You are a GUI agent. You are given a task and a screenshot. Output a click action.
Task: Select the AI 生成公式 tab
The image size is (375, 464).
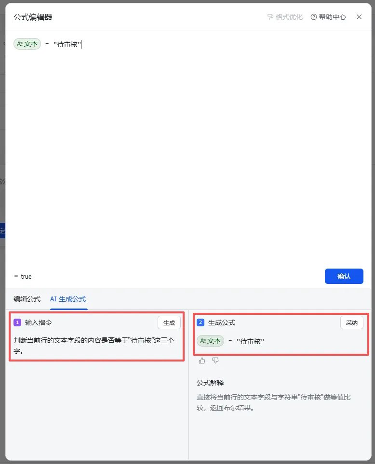coord(68,299)
